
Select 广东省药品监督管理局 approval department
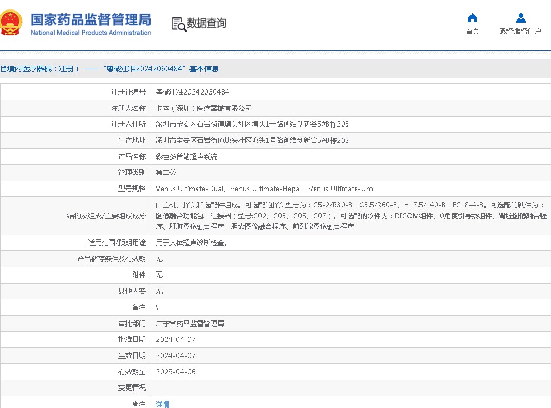click(x=190, y=323)
